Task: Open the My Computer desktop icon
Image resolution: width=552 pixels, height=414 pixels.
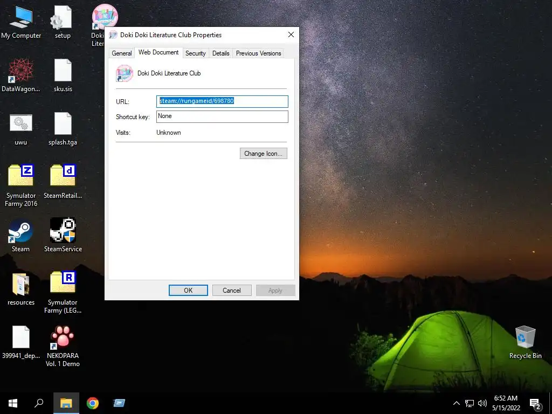Action: [x=21, y=22]
